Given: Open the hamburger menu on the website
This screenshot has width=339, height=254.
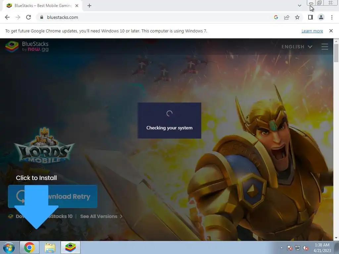Looking at the screenshot, I should click(x=325, y=47).
